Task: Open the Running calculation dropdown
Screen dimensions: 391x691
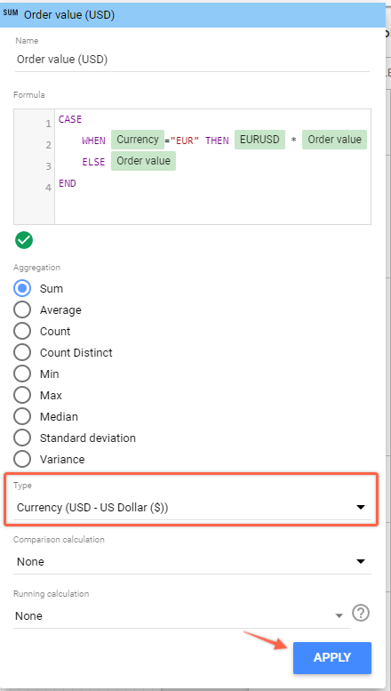Action: [x=181, y=615]
